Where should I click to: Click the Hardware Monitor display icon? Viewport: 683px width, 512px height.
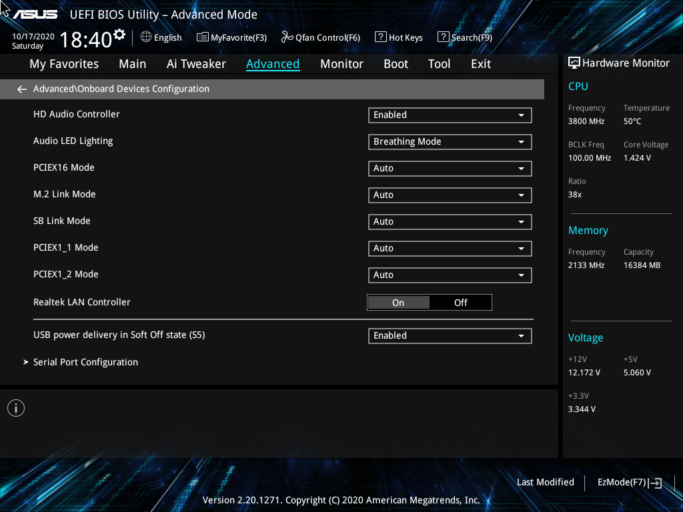(574, 63)
